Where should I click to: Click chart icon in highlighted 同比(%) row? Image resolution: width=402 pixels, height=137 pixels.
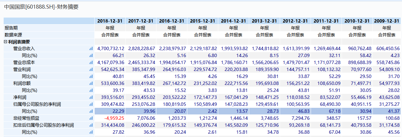point(91,111)
